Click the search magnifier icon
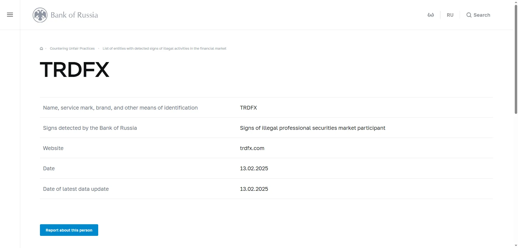Viewport: 518px width, 248px height. click(x=469, y=15)
